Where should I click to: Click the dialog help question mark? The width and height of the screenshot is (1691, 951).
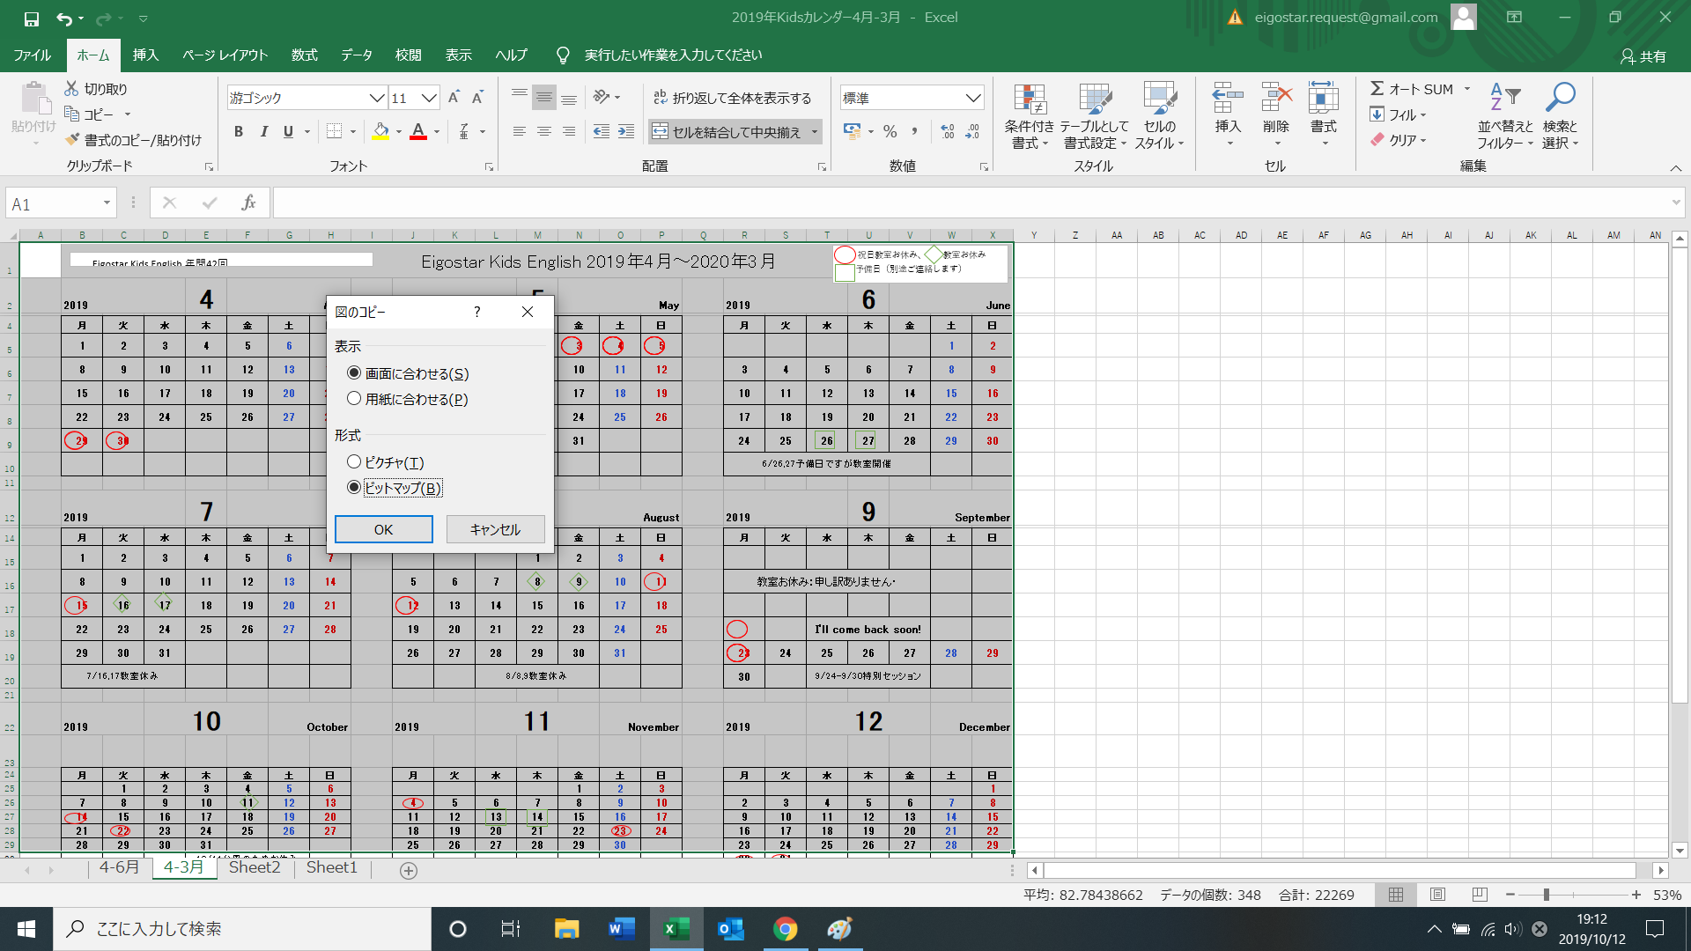[477, 312]
